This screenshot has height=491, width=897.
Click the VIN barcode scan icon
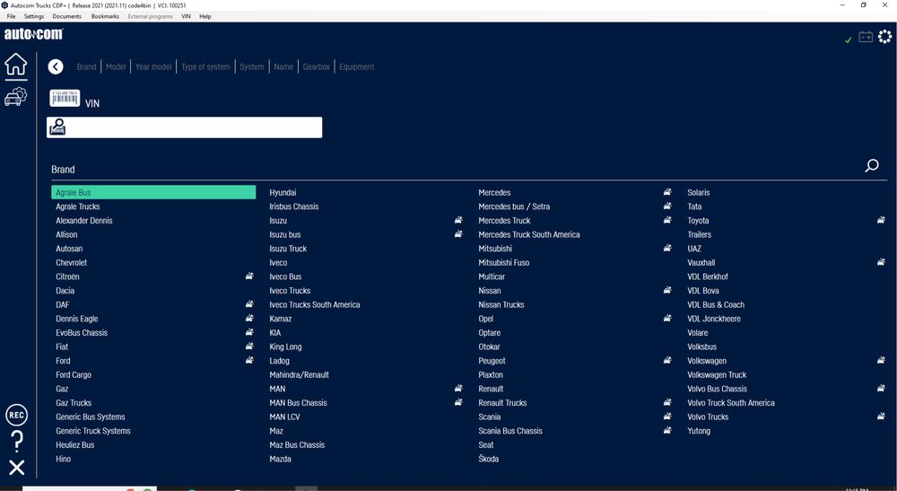(x=65, y=98)
